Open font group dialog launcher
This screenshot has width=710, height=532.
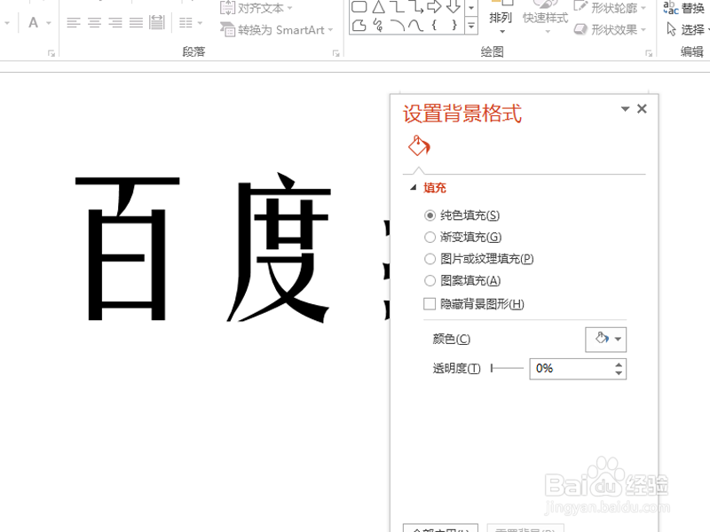pos(51,53)
